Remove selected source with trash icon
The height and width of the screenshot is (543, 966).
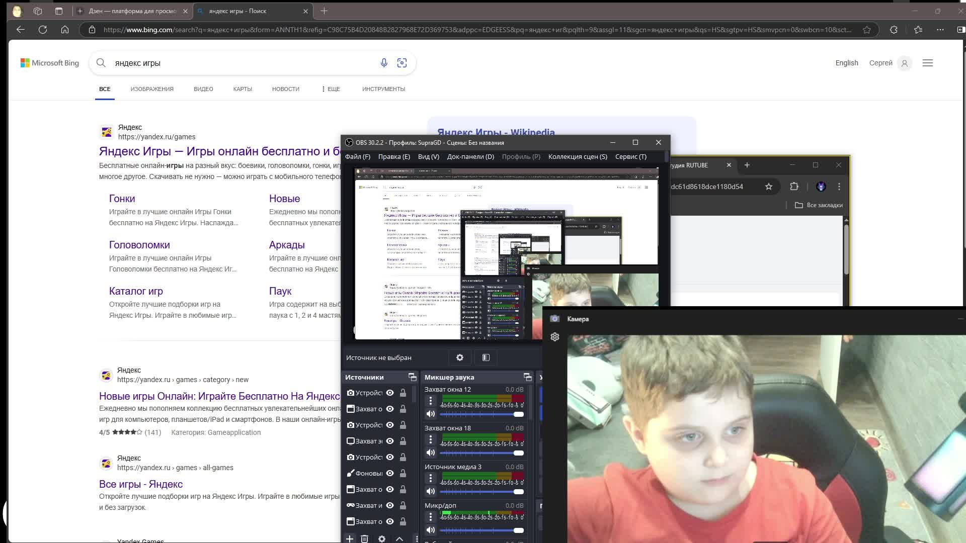tap(365, 538)
